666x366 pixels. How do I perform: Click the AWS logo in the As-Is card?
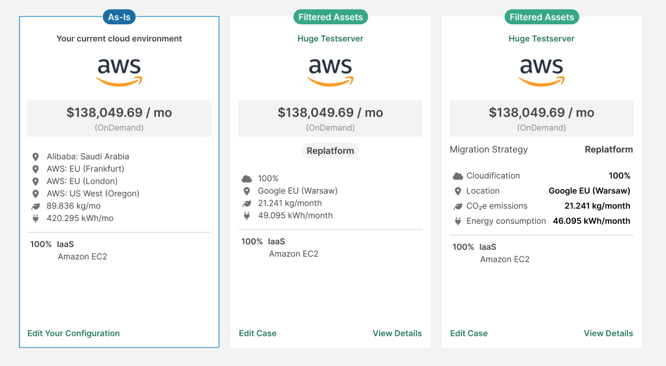point(119,72)
